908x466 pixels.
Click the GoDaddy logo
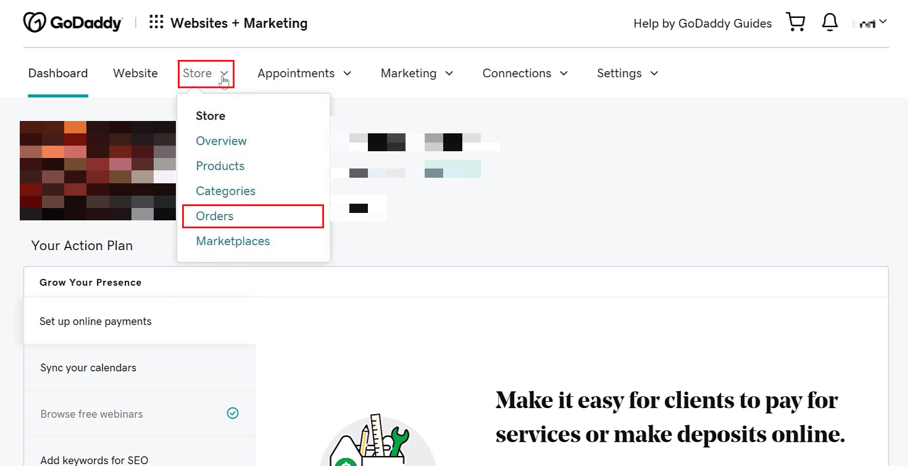72,23
